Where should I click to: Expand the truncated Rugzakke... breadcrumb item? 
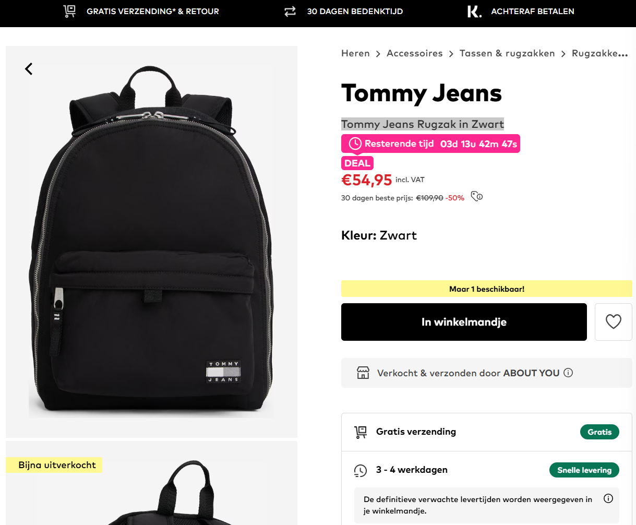click(599, 53)
